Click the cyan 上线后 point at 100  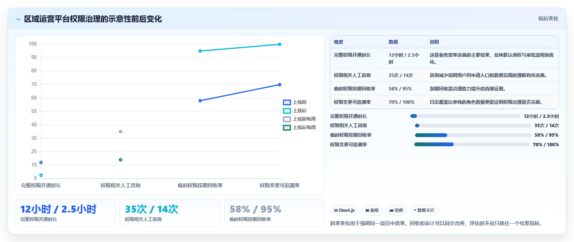pos(280,44)
